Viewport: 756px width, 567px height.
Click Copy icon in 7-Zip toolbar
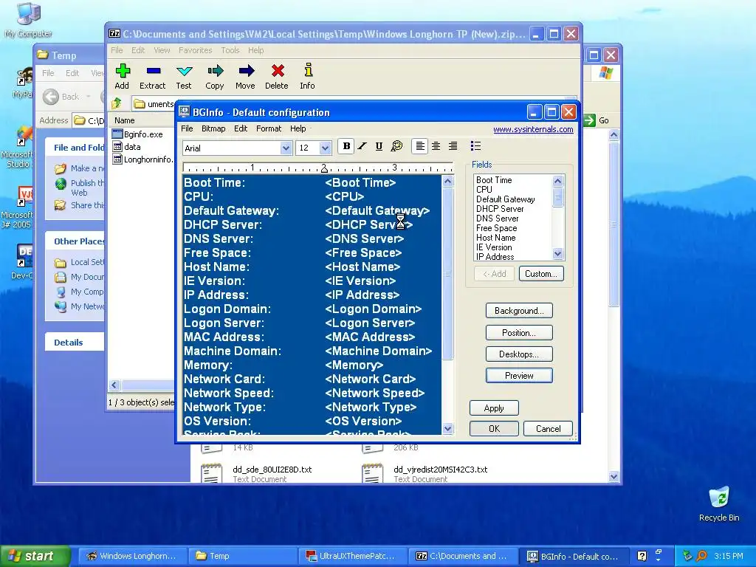tap(215, 77)
